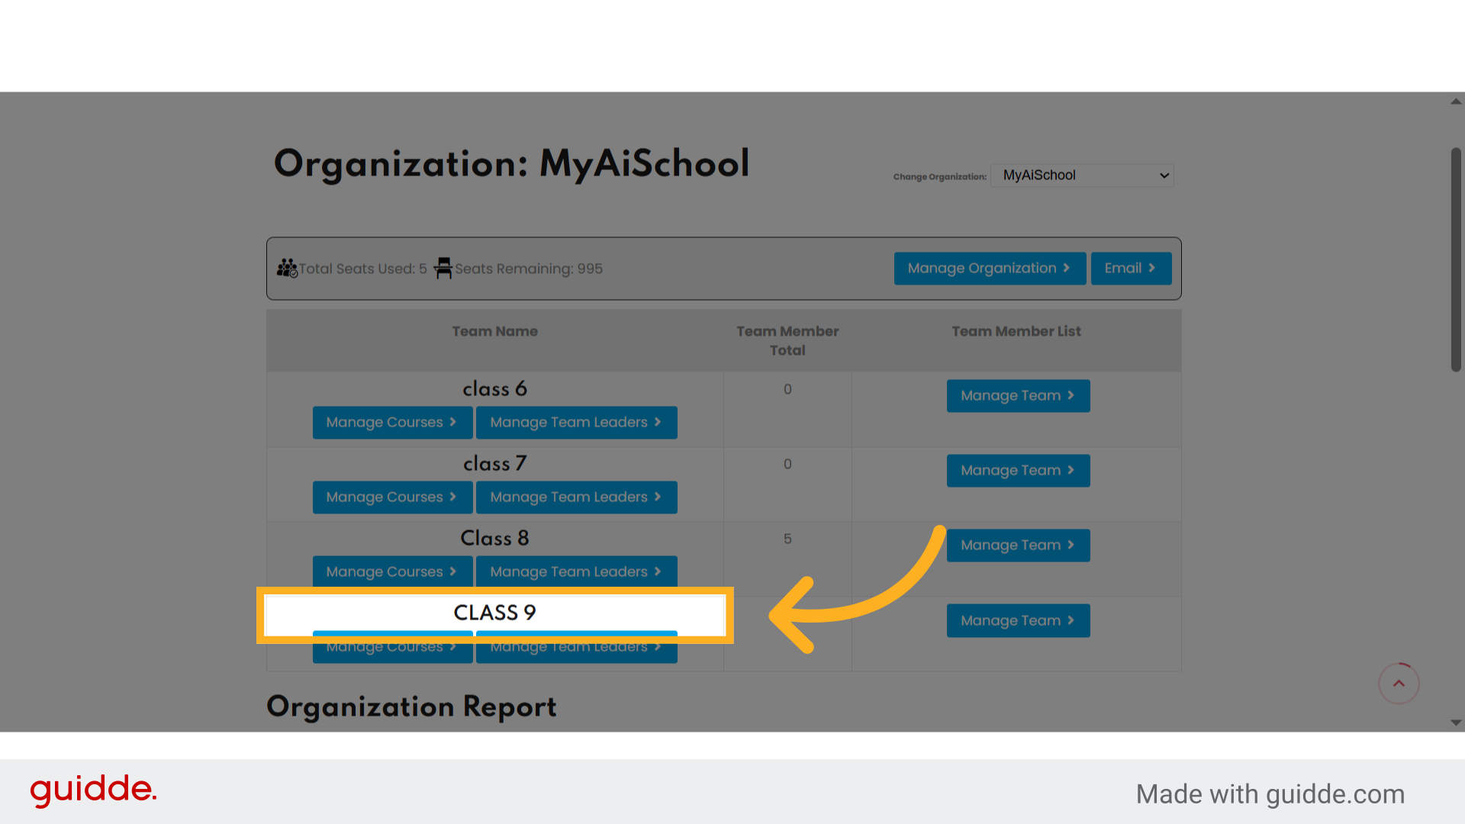
Task: Click the guidde logo in the footer
Action: coord(93,790)
